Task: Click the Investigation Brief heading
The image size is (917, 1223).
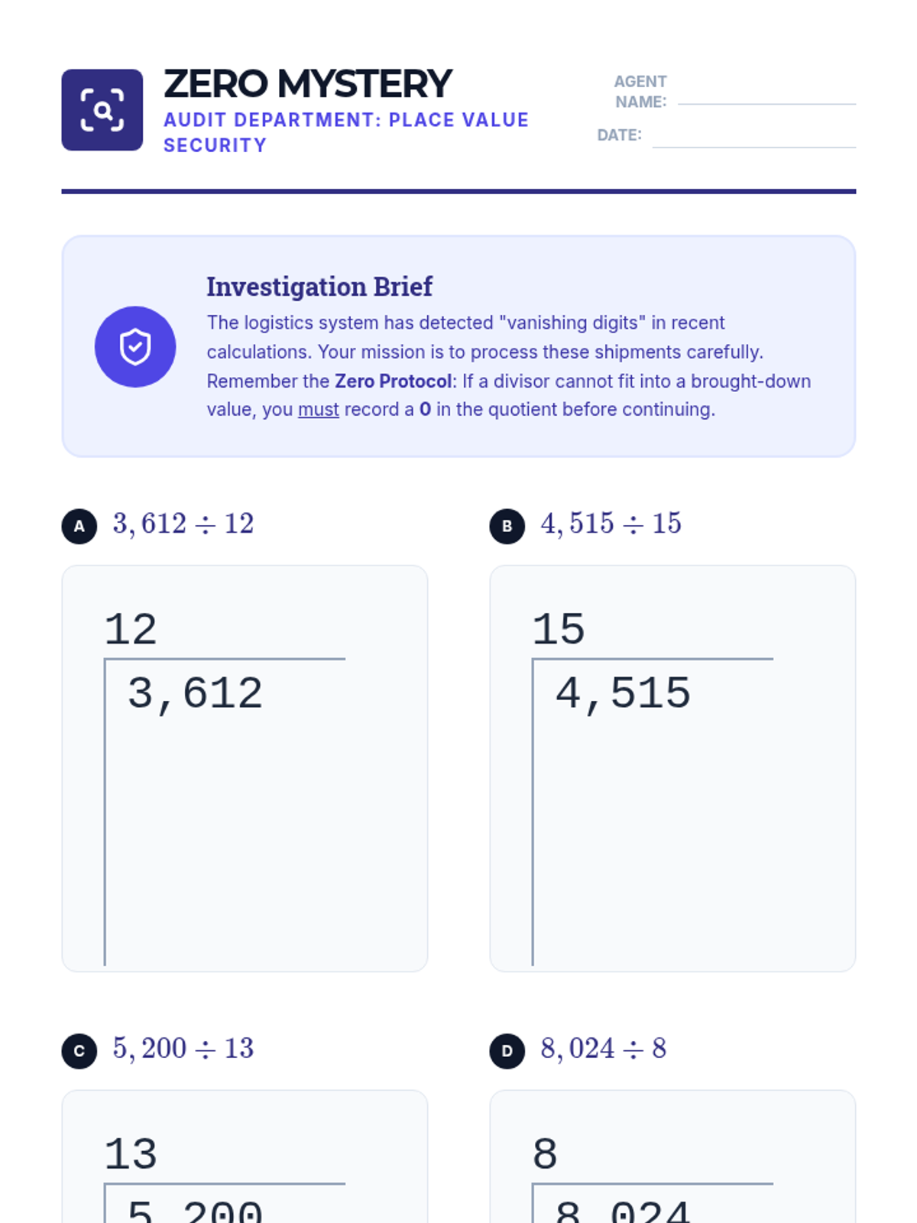Action: [319, 287]
